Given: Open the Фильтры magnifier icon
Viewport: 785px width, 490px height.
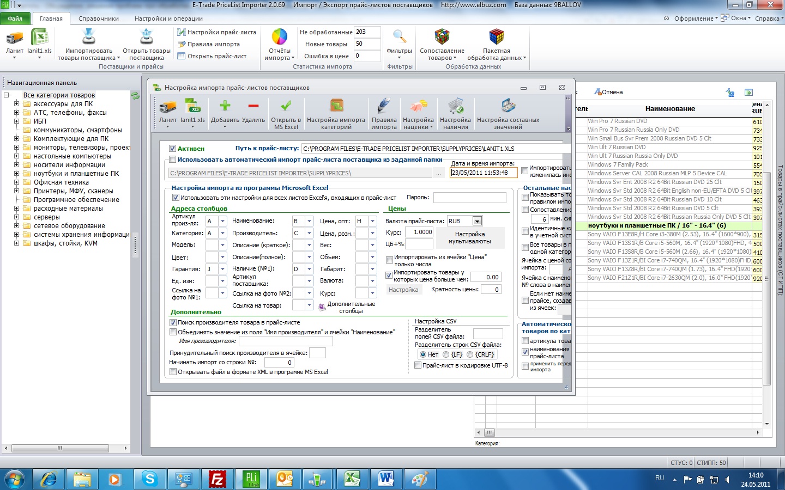Looking at the screenshot, I should click(400, 37).
